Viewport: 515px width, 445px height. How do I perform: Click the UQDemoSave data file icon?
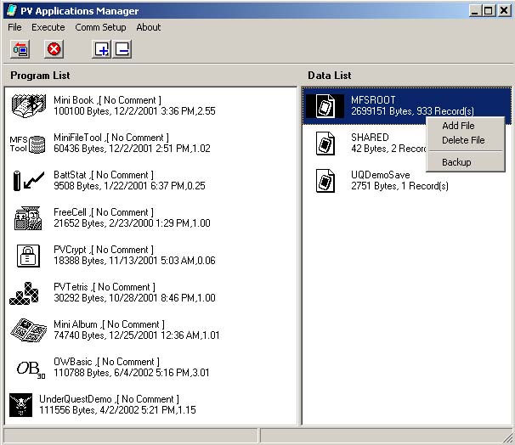point(325,181)
